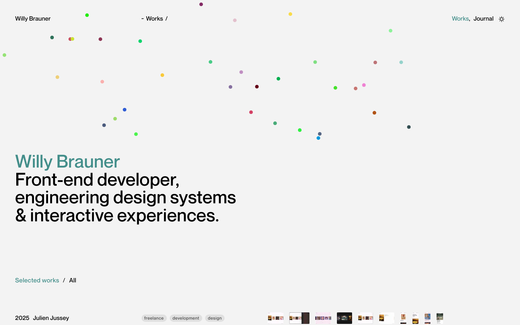The height and width of the screenshot is (325, 520).
Task: Click the dark maroon dot near center
Action: pos(257,87)
